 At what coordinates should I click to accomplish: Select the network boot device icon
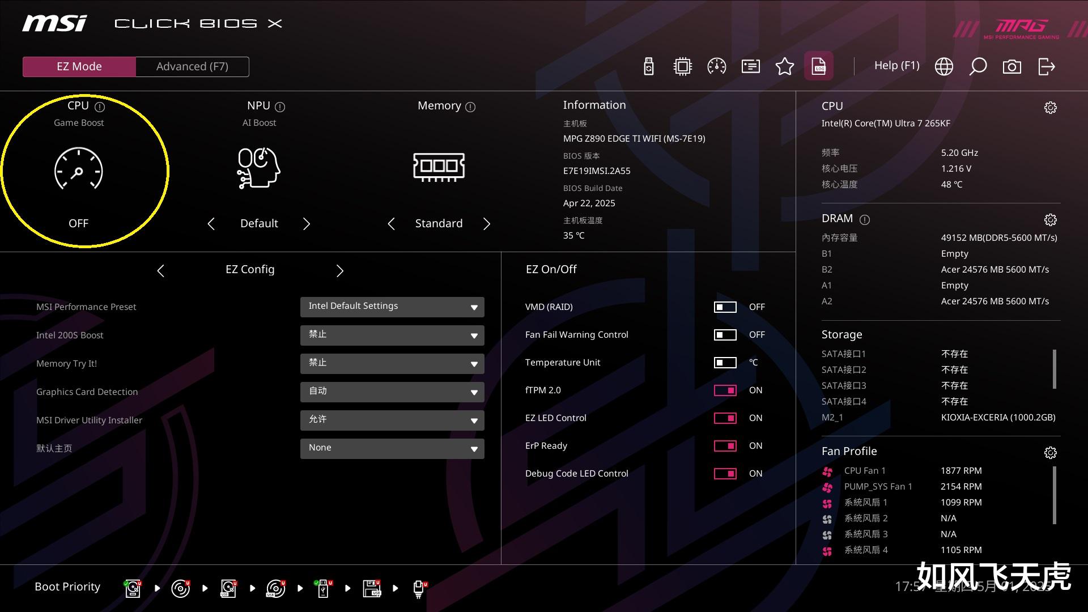coord(419,589)
